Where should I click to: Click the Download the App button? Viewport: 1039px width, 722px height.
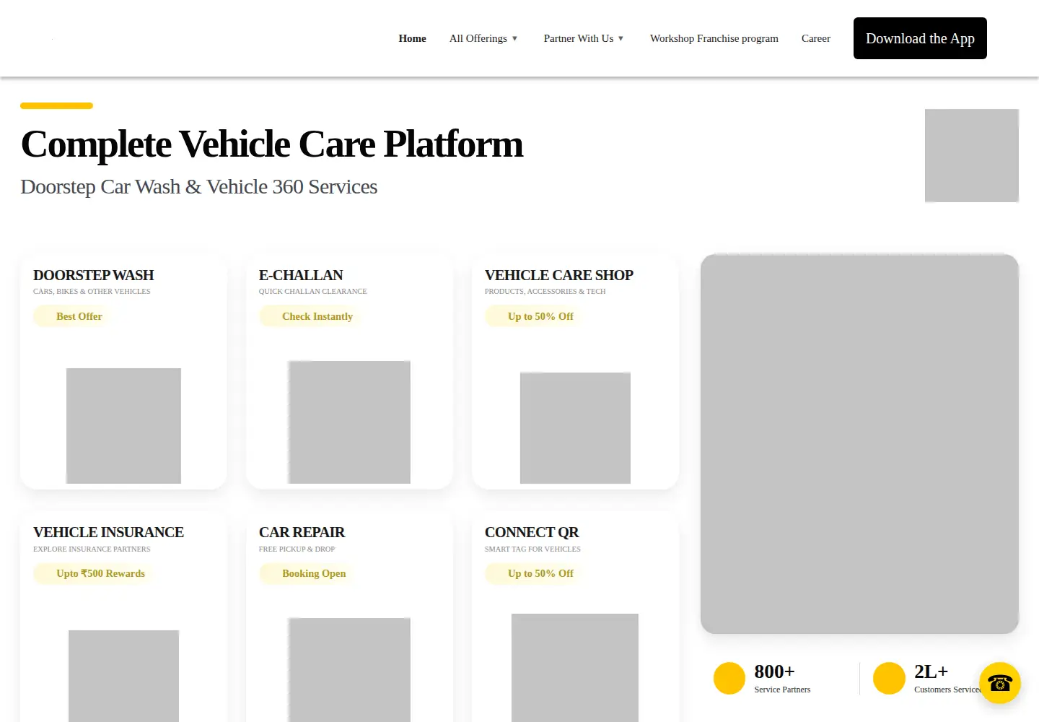920,38
